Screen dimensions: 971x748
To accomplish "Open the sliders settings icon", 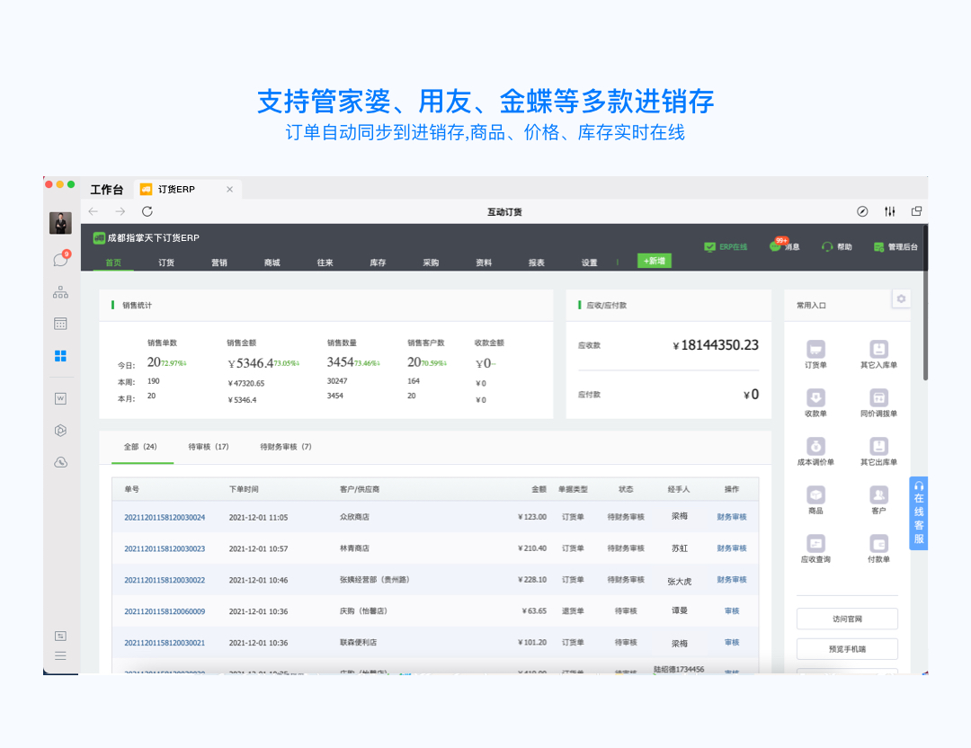I will (890, 212).
